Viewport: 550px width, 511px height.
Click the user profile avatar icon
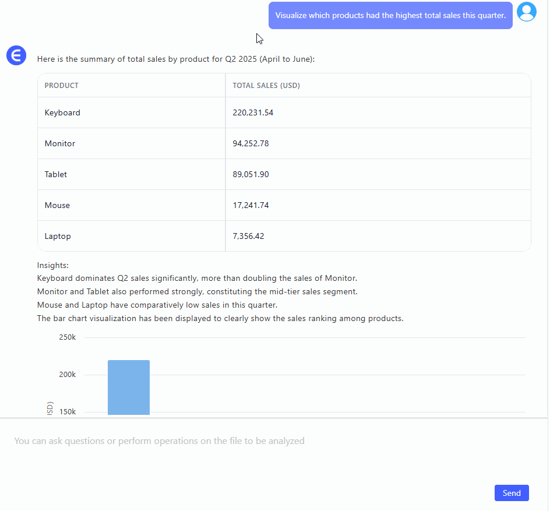[526, 12]
